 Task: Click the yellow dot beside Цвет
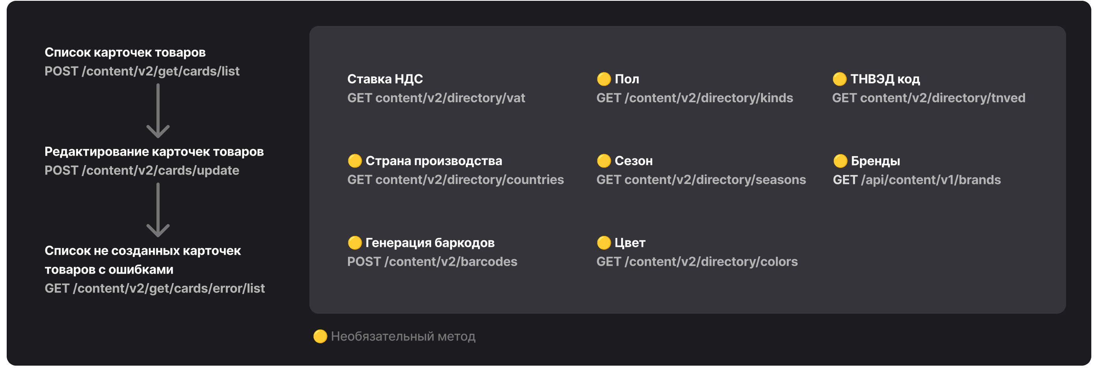603,243
